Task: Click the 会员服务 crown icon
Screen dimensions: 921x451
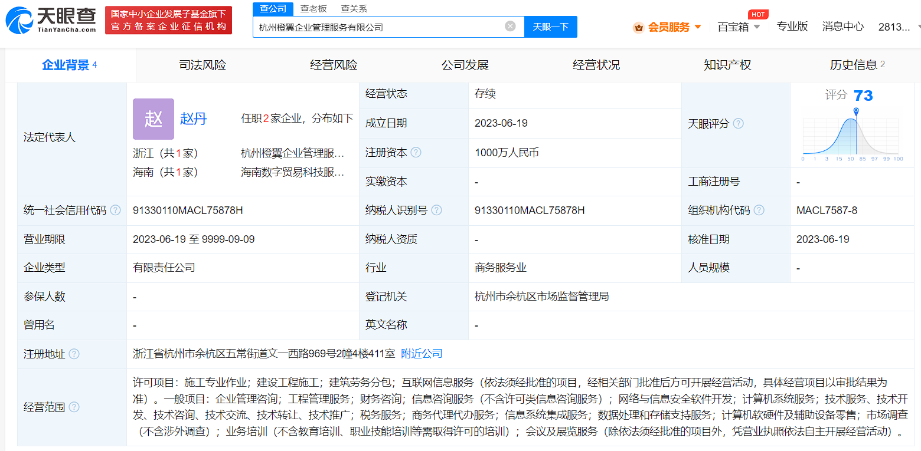Action: click(638, 27)
